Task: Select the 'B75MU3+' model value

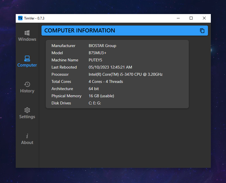Action: pos(98,53)
